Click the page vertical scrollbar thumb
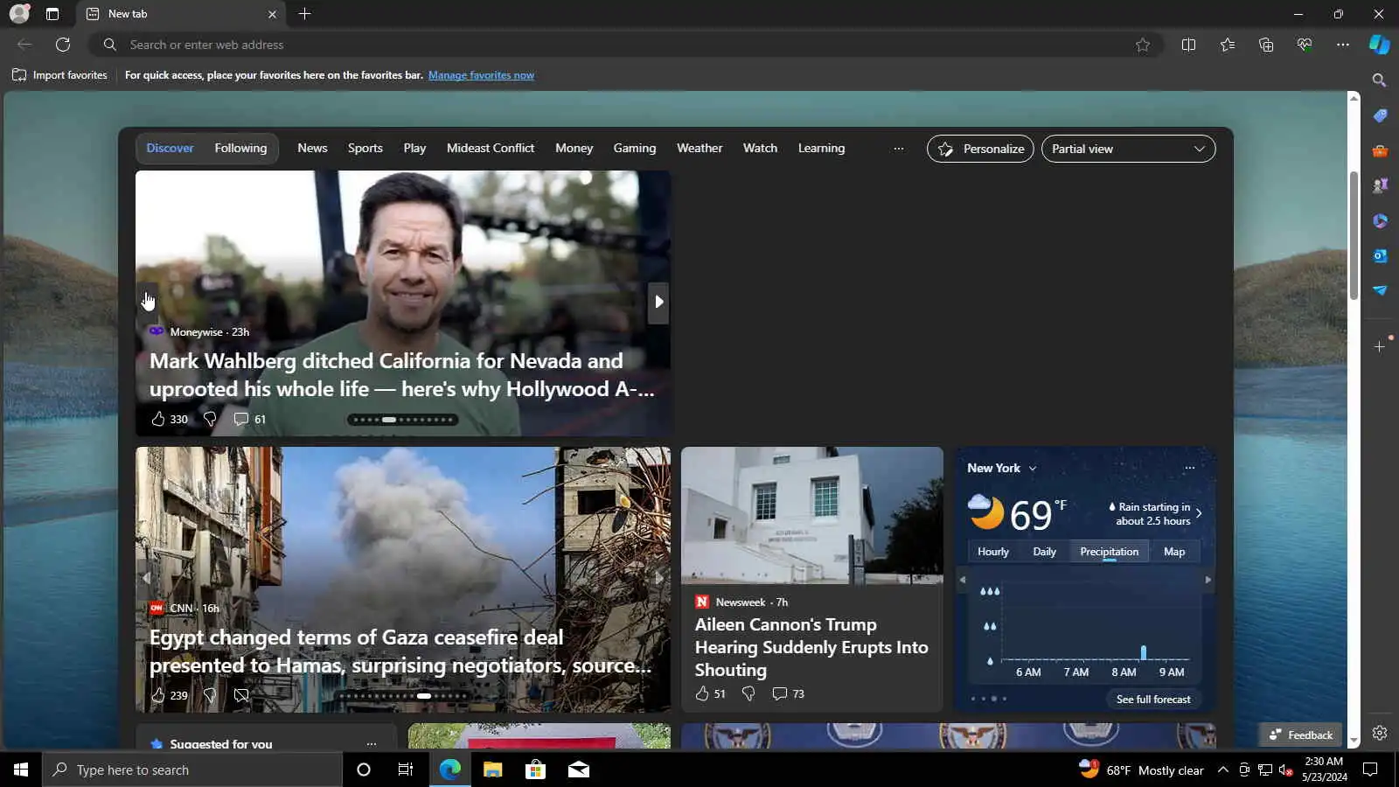 (x=1354, y=236)
